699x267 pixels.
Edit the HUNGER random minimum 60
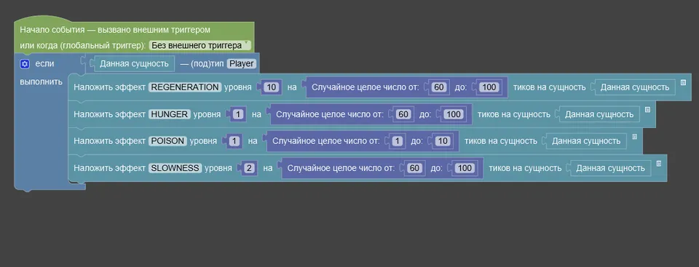(403, 114)
